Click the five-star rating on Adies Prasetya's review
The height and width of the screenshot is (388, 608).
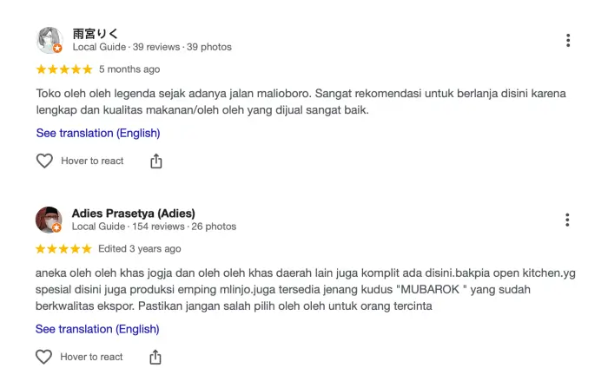pyautogui.click(x=63, y=248)
